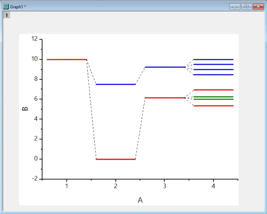Screen dimensions: 267x214
Task: Select the red level line at 0
Action: tap(116, 159)
